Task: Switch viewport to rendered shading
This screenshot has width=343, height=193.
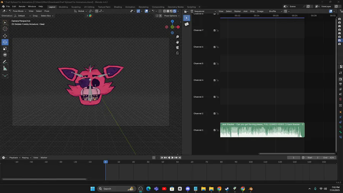Action: (x=175, y=11)
